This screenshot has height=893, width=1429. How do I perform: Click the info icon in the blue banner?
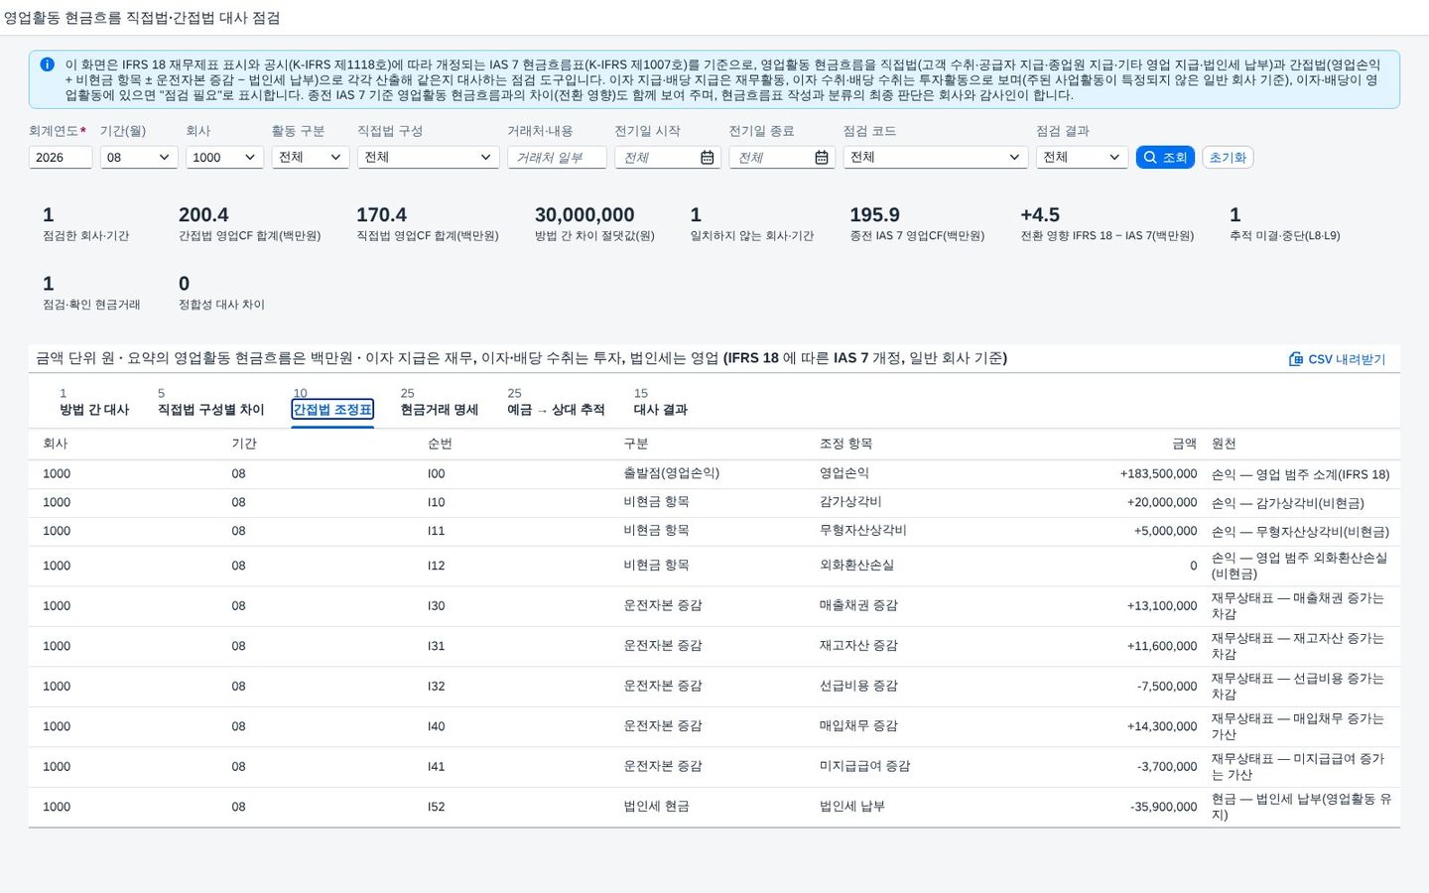click(47, 64)
